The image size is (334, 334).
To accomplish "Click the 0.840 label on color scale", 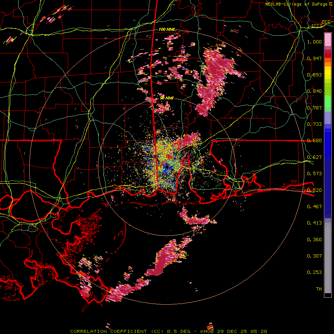I will click(314, 91).
